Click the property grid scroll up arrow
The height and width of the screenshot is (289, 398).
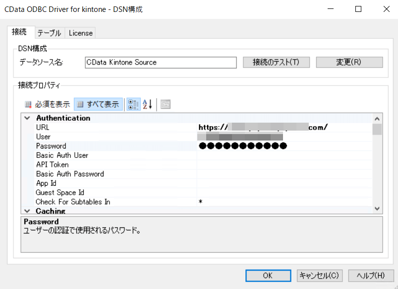click(377, 119)
